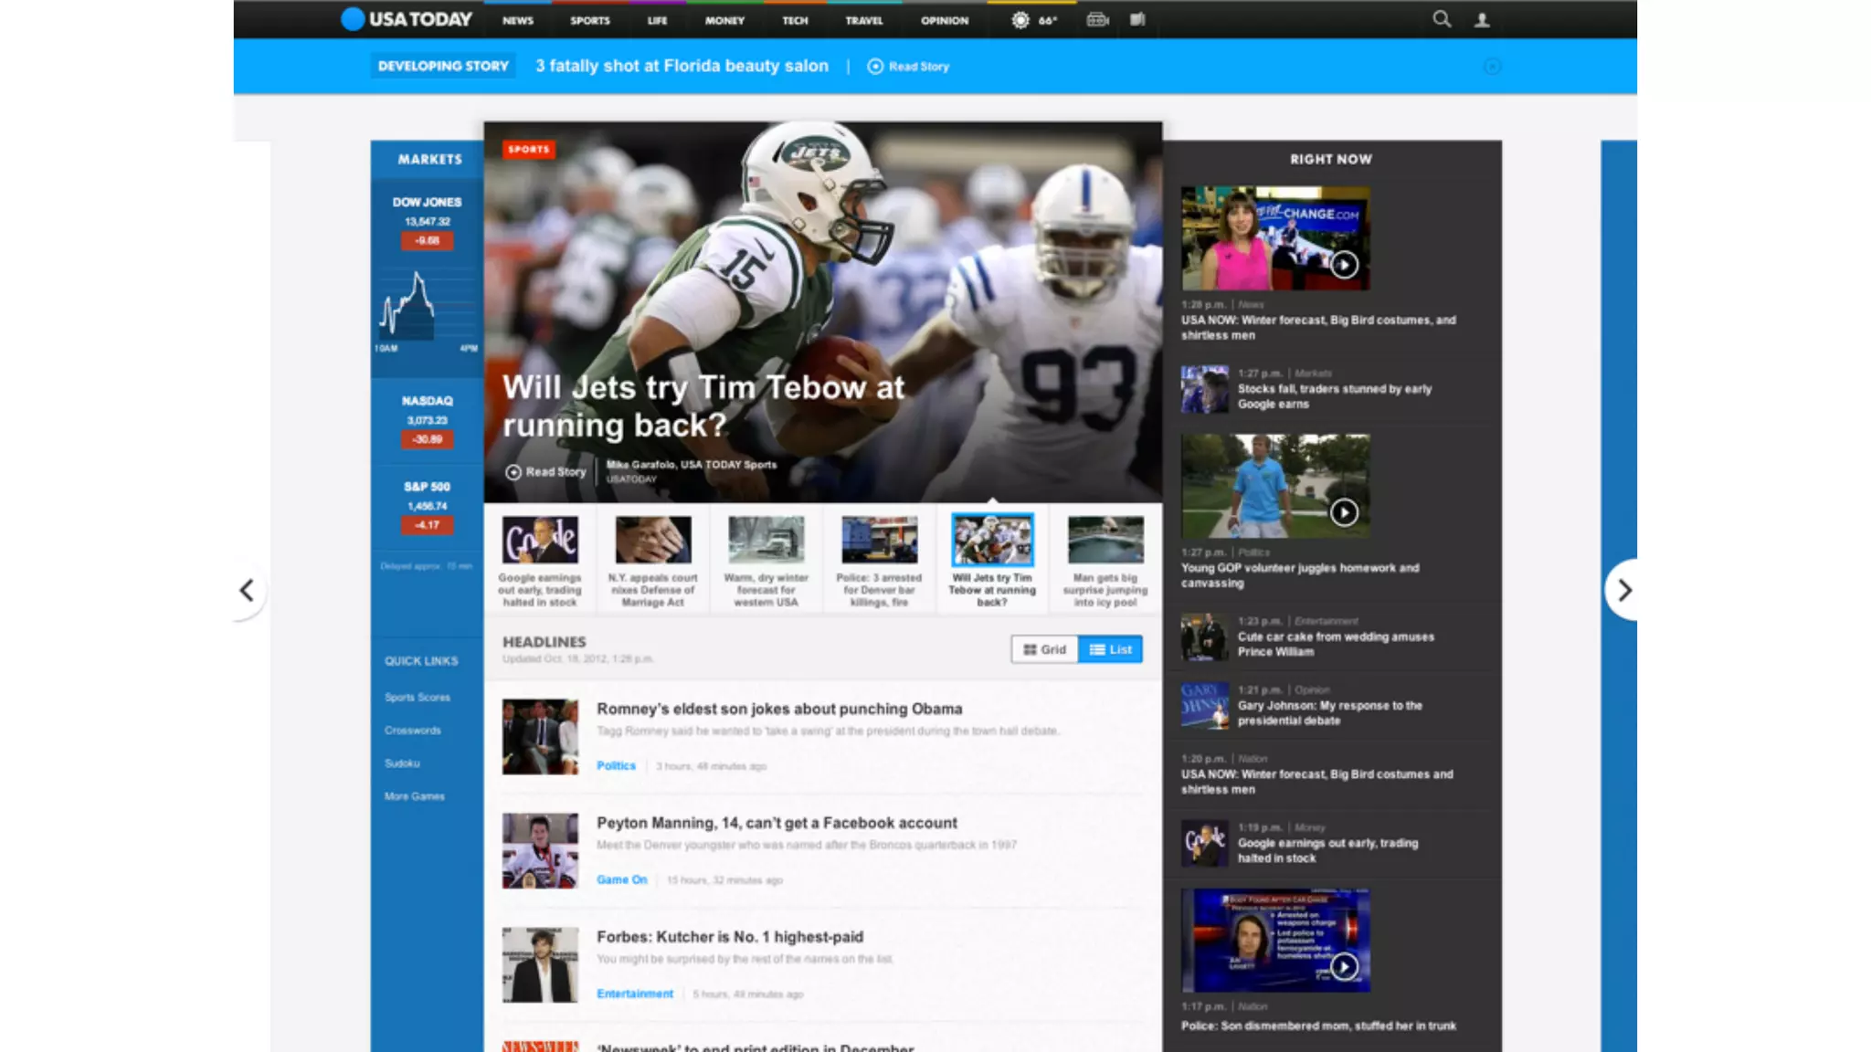Open the weather sun icon

point(1020,20)
